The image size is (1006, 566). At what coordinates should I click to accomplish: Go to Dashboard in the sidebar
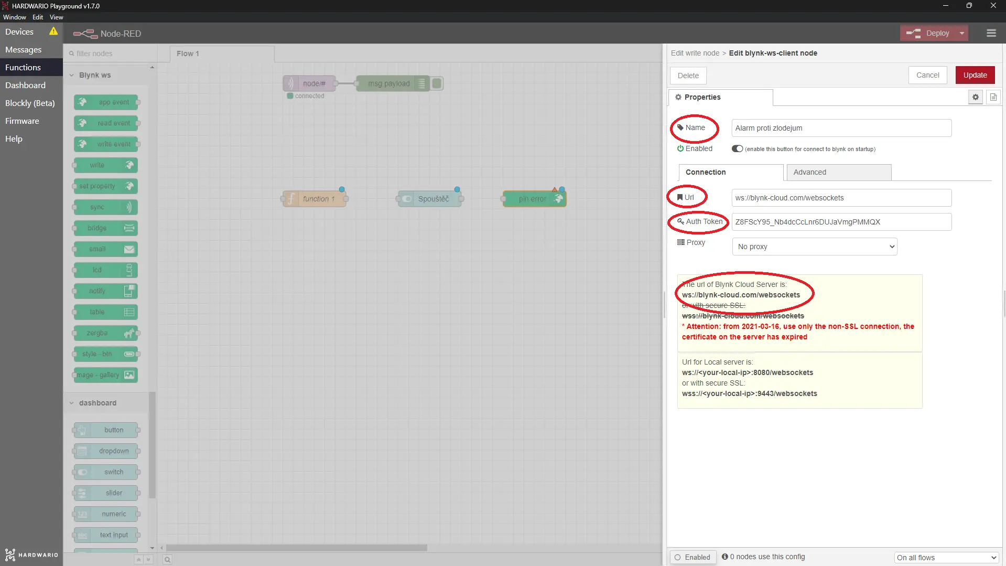[31, 85]
